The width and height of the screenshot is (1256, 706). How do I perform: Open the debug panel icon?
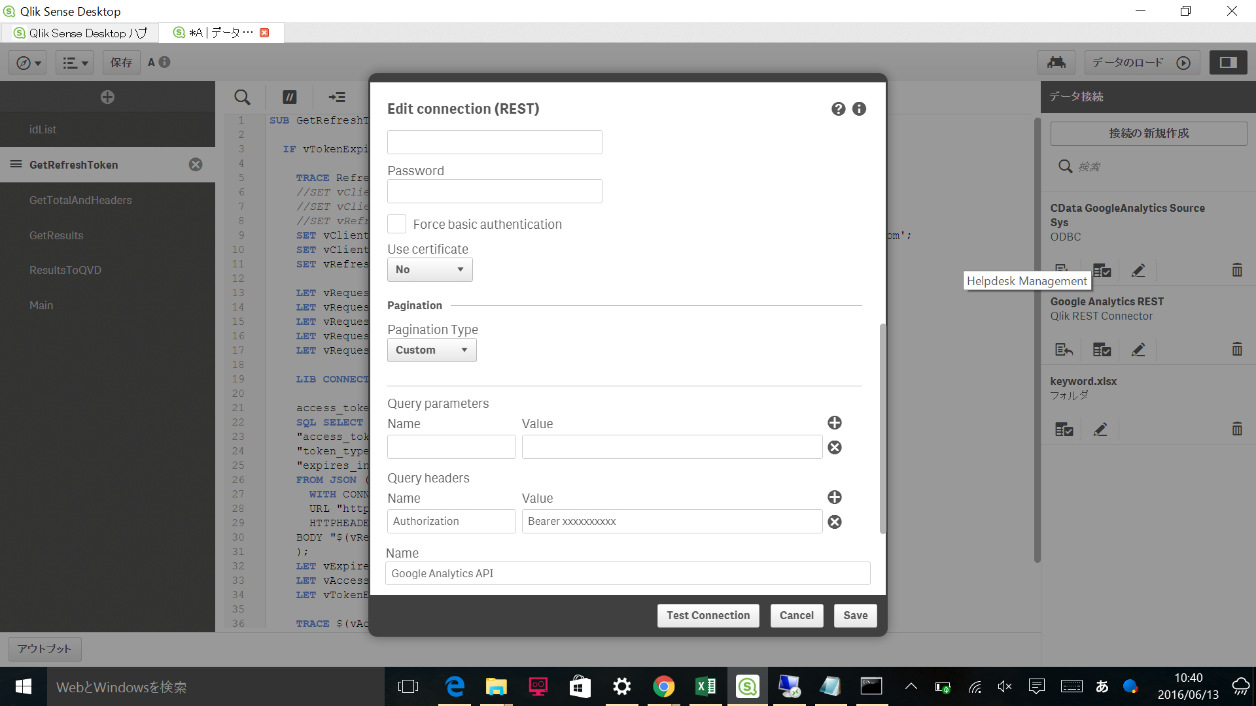[1056, 63]
